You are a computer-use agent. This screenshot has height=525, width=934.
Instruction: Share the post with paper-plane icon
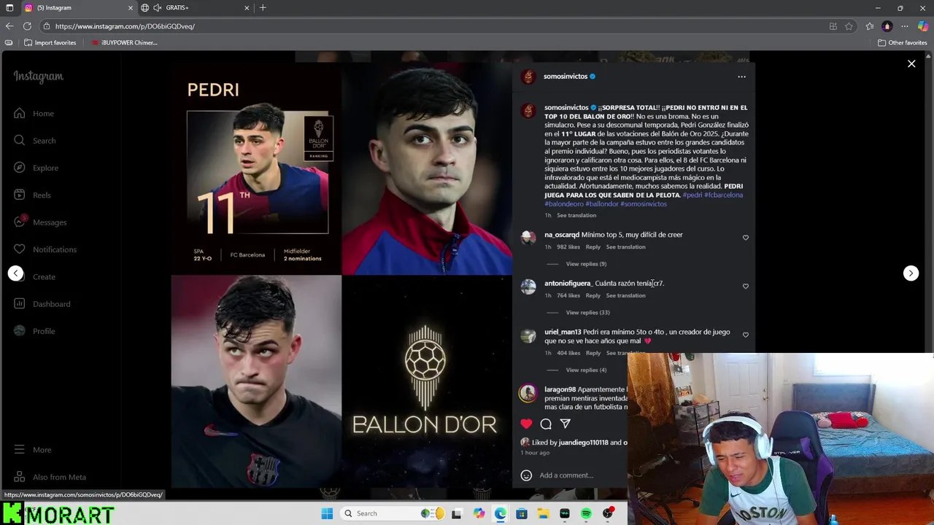click(565, 424)
